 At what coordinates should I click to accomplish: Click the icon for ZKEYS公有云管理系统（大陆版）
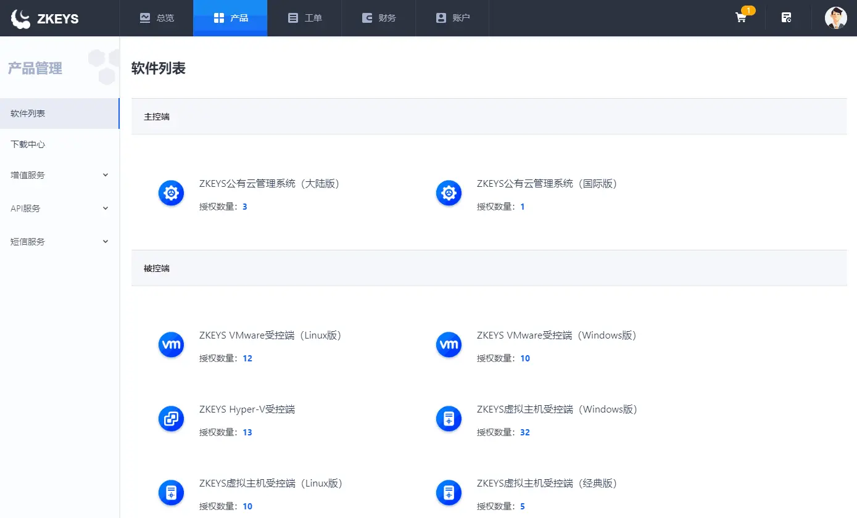coord(171,194)
